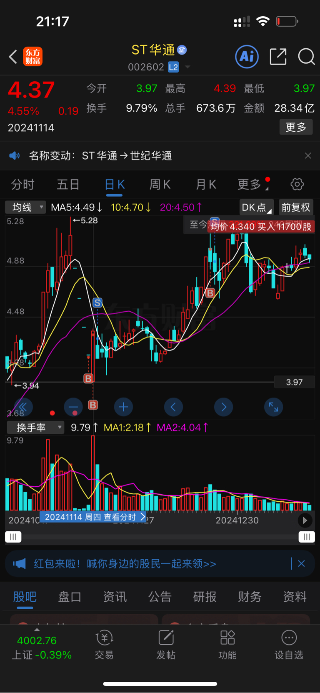Image resolution: width=320 pixels, height=693 pixels.
Task: Switch to the 分时 tab
Action: (22, 185)
